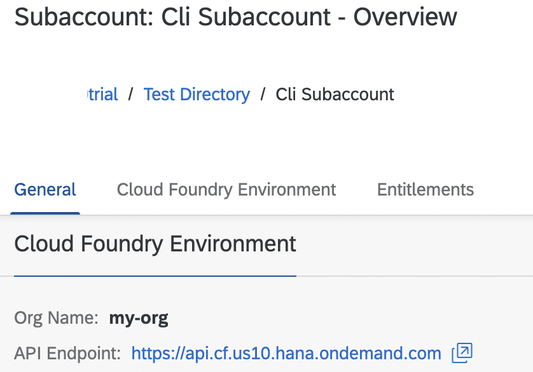Click the Subaccount Overview page title
This screenshot has width=533, height=372.
pyautogui.click(x=235, y=17)
